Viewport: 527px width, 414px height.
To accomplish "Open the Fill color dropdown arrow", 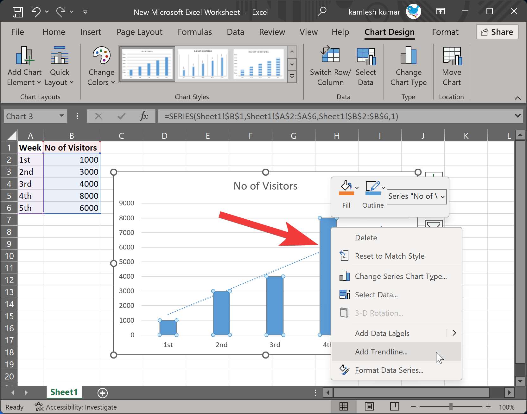I will pos(357,188).
